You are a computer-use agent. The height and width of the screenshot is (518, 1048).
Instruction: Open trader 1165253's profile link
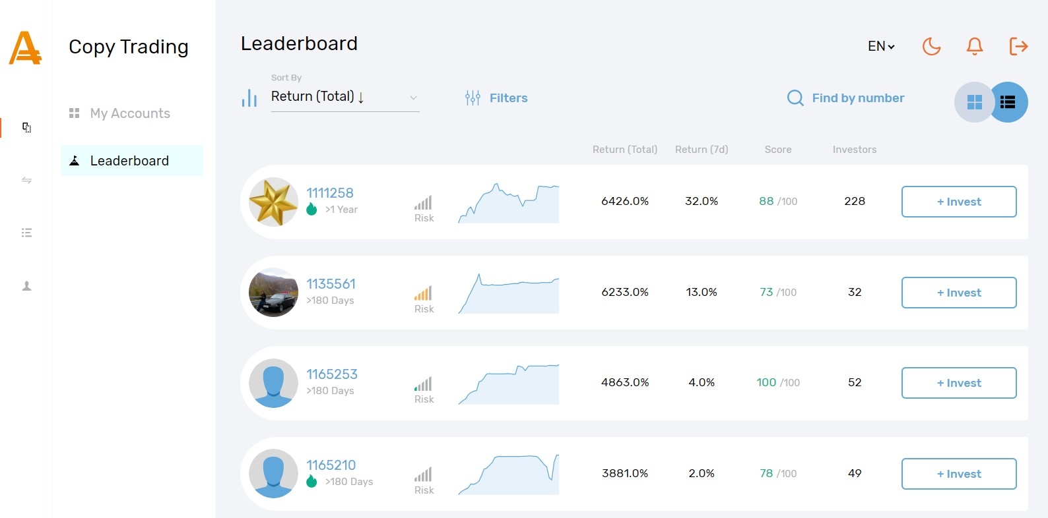point(332,374)
